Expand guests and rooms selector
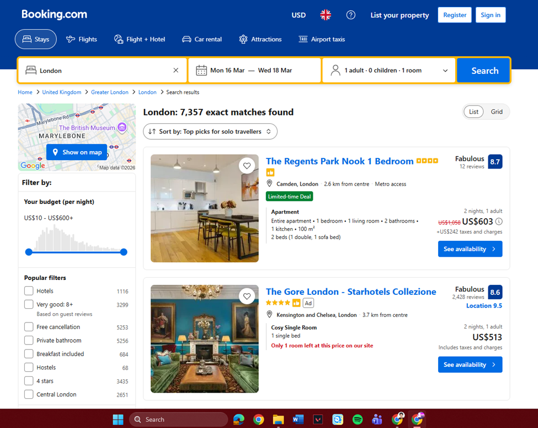This screenshot has width=538, height=428. (x=389, y=71)
